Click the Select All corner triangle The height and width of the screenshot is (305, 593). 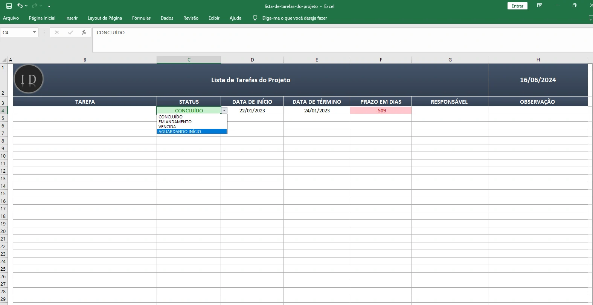pos(5,60)
